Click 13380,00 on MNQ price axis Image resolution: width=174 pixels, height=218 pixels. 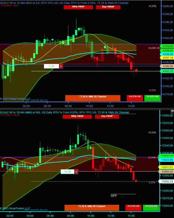point(167,115)
